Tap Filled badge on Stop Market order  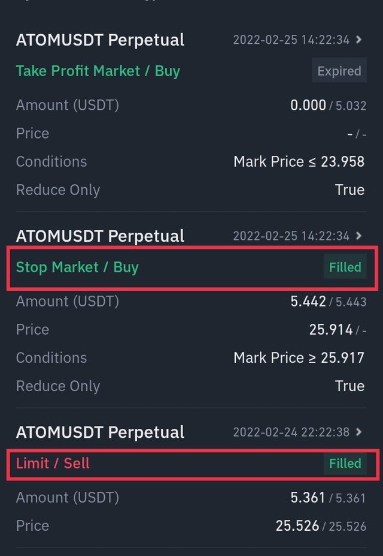(345, 267)
